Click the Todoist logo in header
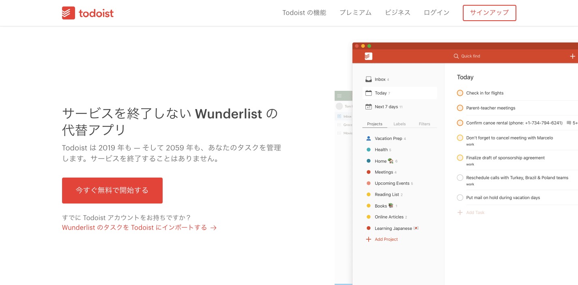This screenshot has height=285, width=578. 88,13
